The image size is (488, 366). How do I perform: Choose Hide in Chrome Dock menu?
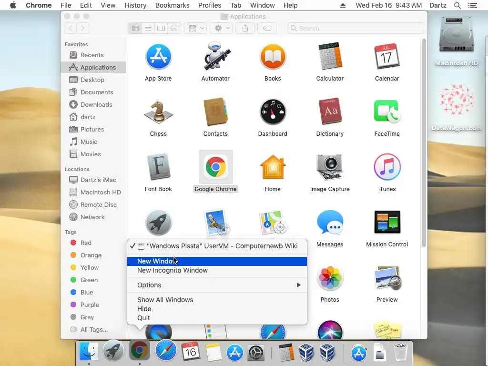point(217,309)
